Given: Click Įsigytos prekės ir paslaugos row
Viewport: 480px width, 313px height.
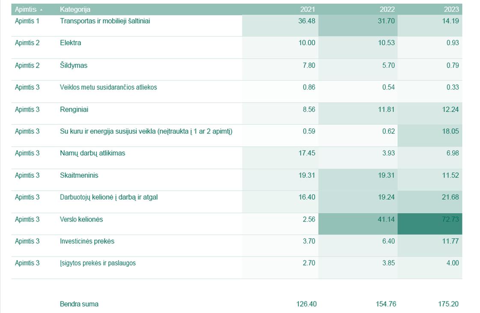Looking at the screenshot, I should (237, 267).
